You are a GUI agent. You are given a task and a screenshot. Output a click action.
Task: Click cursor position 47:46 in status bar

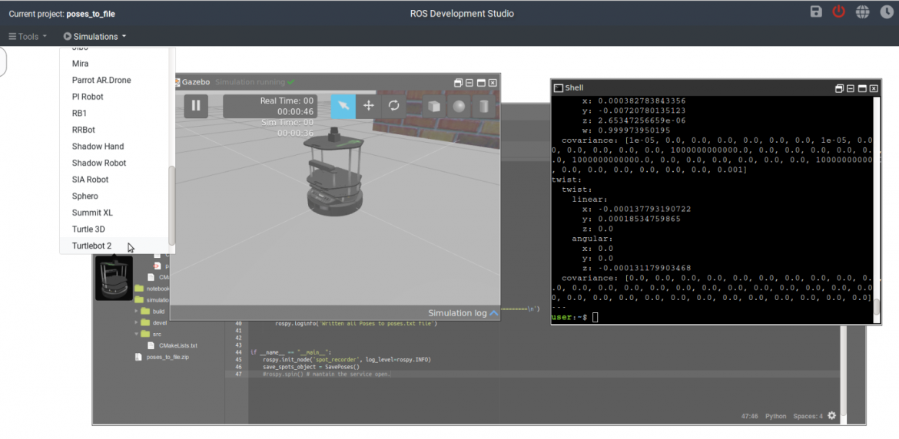(749, 416)
